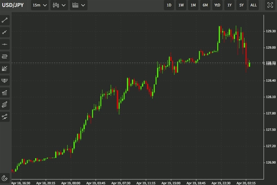Viewport: 277px width, 185px height.
Task: Click the Apr 18, 20:15 time label
Action: [x=46, y=183]
